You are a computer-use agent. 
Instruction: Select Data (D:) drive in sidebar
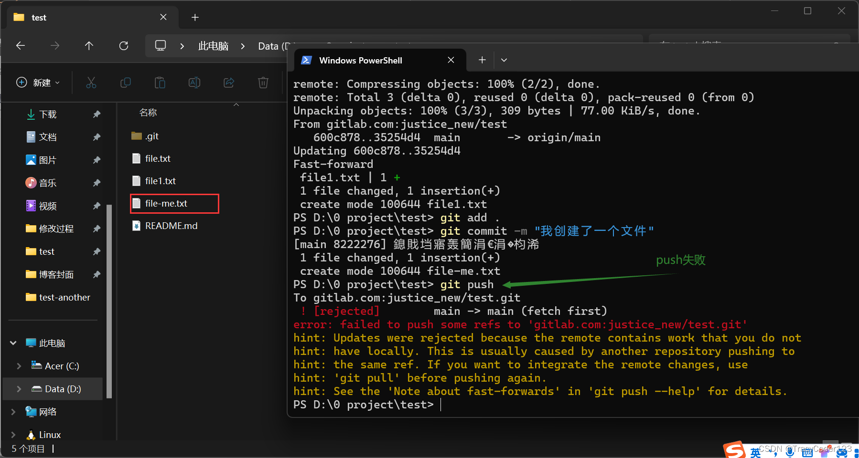[63, 389]
